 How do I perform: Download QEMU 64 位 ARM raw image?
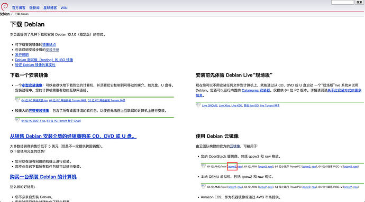(270, 187)
